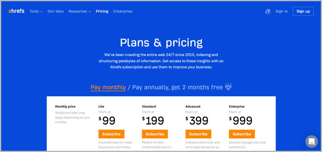Open the Enterprise menu item
This screenshot has width=322, height=152.
[123, 12]
